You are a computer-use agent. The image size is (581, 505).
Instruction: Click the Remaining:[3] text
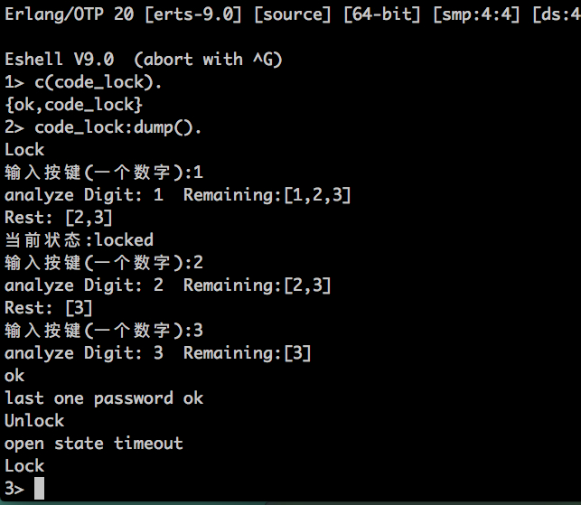coord(248,353)
